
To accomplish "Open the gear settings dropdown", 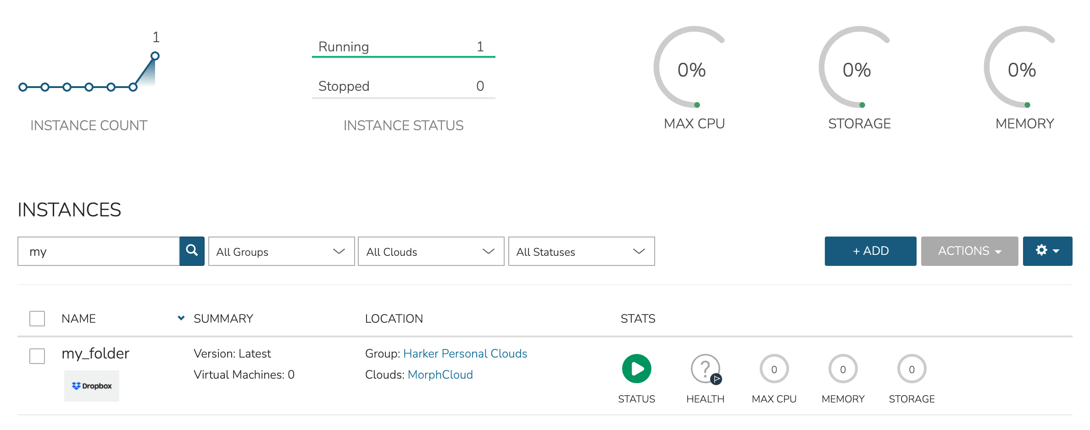I will (1047, 251).
